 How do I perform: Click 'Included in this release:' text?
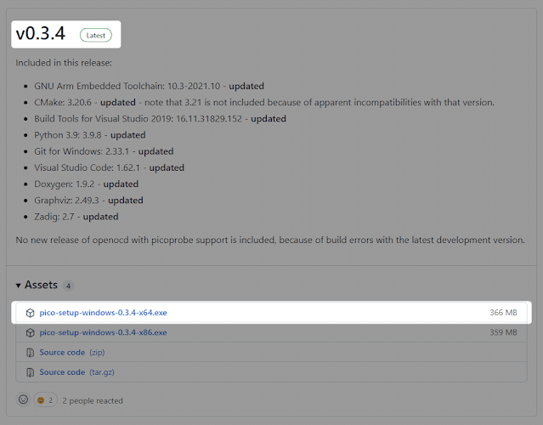click(64, 63)
